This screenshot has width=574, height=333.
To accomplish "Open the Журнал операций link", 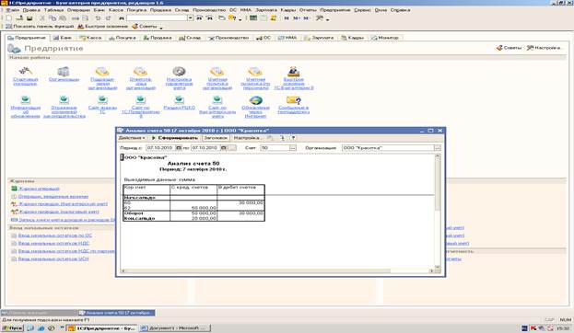I will (x=39, y=189).
